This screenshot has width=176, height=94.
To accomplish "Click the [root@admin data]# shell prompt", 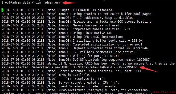I will pyautogui.click(x=18, y=3).
